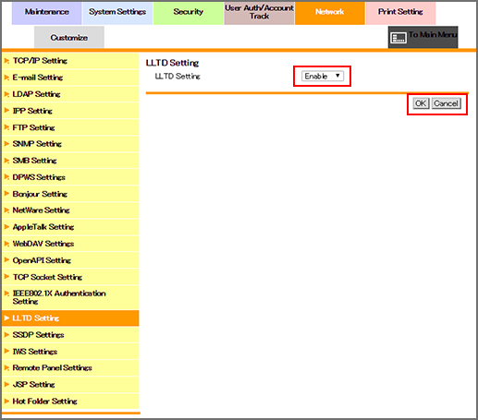Viewport: 478px width, 420px height.
Task: Open the Customize tab
Action: pos(69,38)
